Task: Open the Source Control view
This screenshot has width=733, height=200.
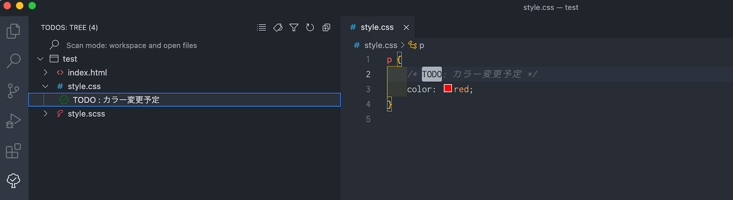Action: (13, 91)
